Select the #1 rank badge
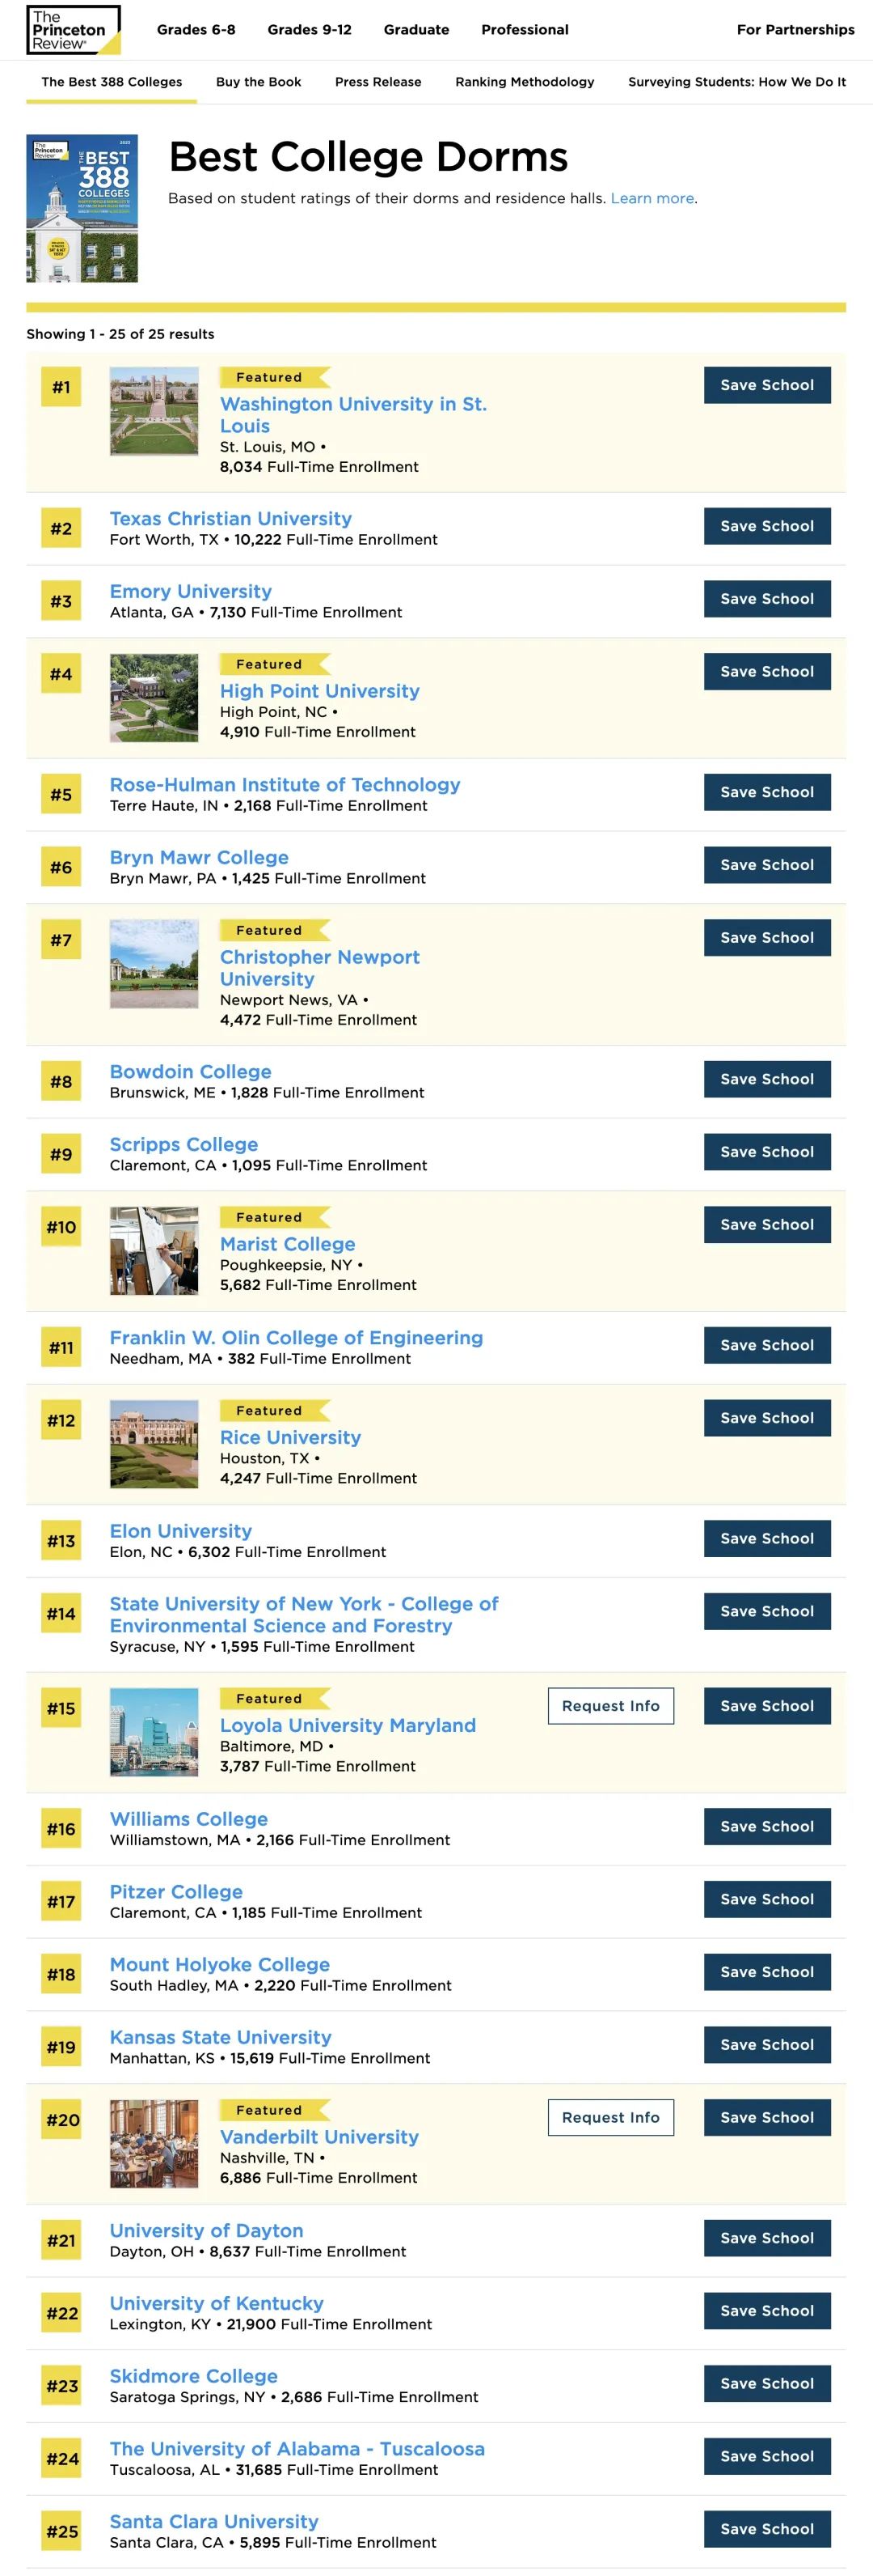Viewport: 873px width, 2576px height. point(61,388)
